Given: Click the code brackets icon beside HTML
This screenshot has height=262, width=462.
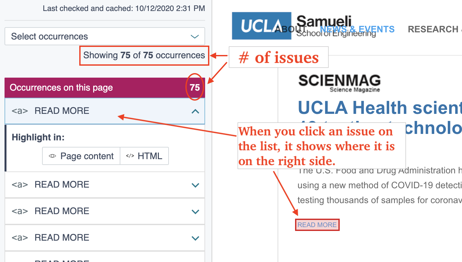Looking at the screenshot, I should click(130, 156).
